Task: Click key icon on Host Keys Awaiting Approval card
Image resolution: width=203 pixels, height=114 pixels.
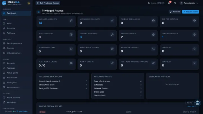Action: click(x=153, y=63)
